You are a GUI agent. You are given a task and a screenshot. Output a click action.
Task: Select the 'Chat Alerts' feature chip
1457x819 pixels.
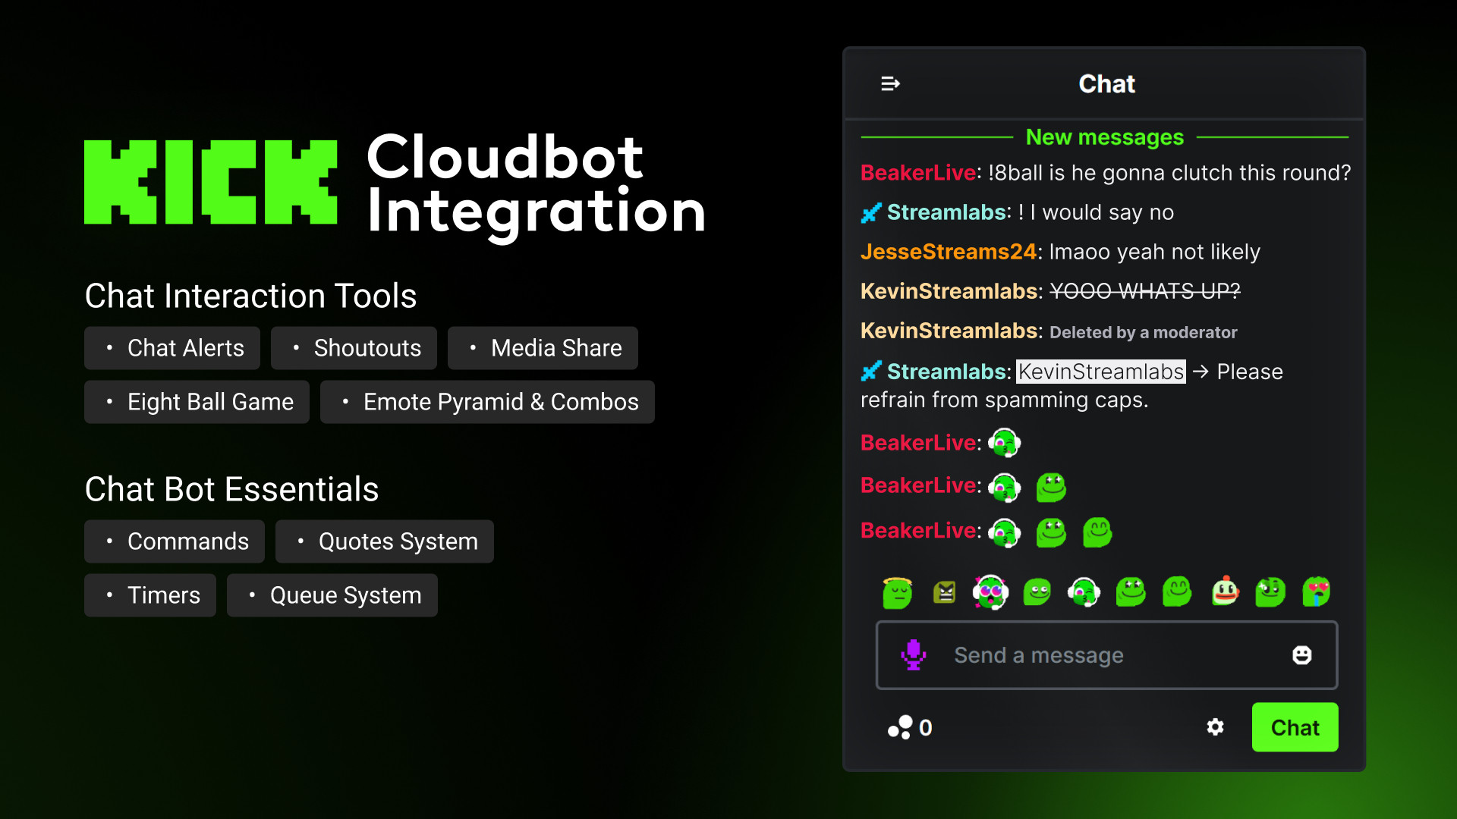pos(172,348)
